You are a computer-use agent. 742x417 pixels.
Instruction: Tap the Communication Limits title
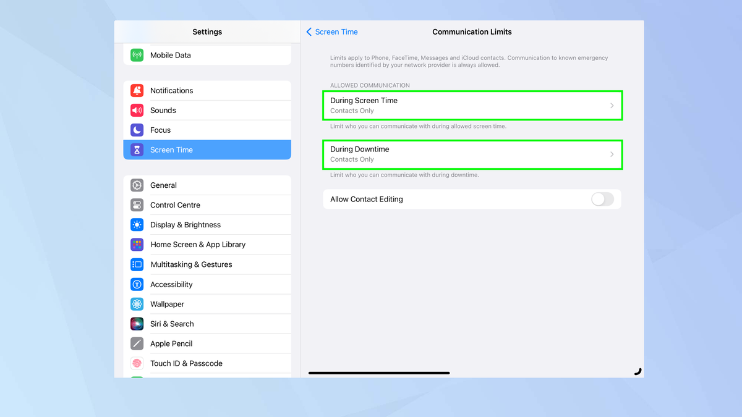point(472,32)
